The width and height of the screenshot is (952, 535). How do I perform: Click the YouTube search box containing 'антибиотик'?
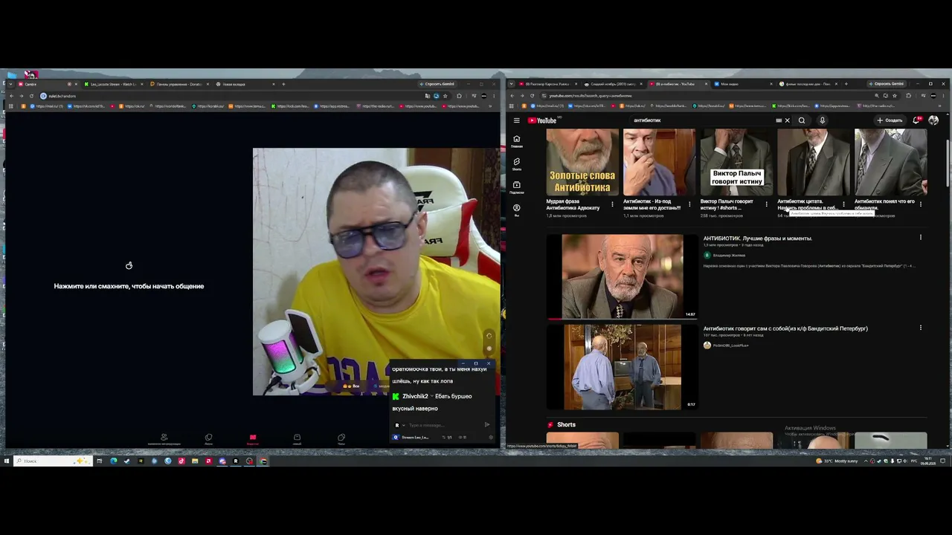(703, 120)
